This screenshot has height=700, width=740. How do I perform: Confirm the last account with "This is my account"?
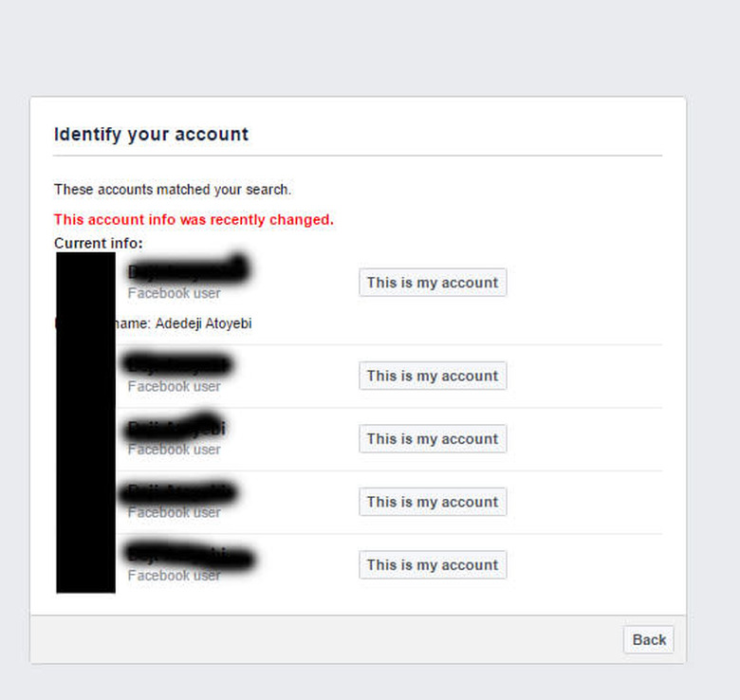433,565
